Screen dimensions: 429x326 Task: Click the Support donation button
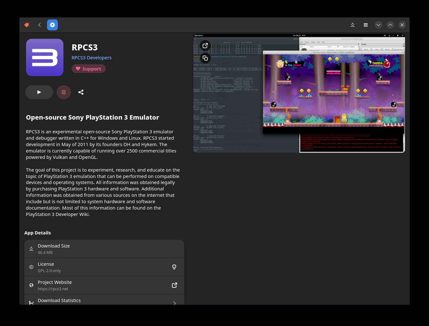coord(89,69)
